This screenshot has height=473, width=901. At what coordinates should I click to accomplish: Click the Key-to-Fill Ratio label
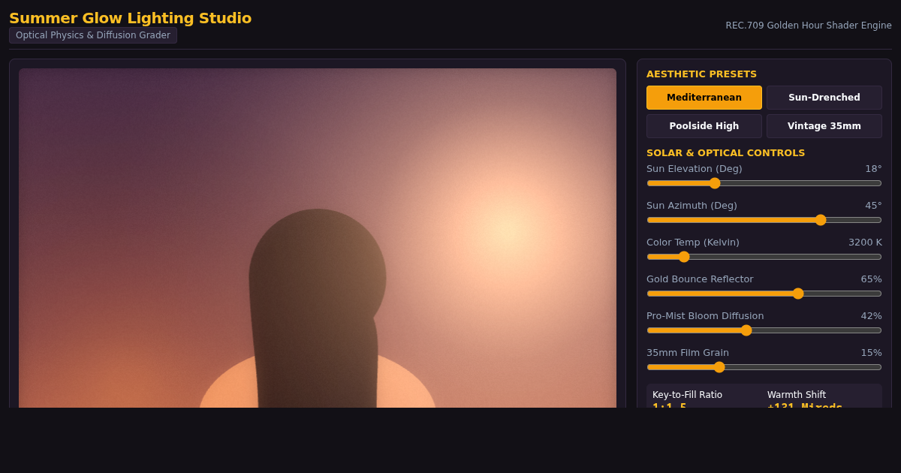point(687,395)
